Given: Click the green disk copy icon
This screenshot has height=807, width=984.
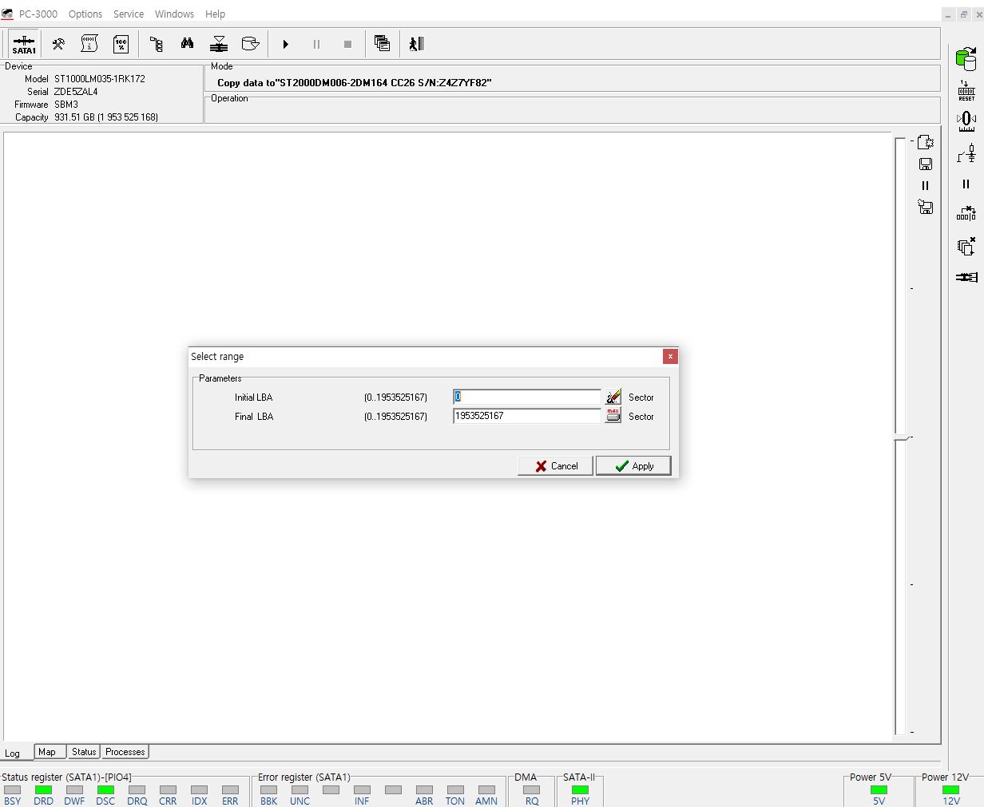Looking at the screenshot, I should (966, 58).
